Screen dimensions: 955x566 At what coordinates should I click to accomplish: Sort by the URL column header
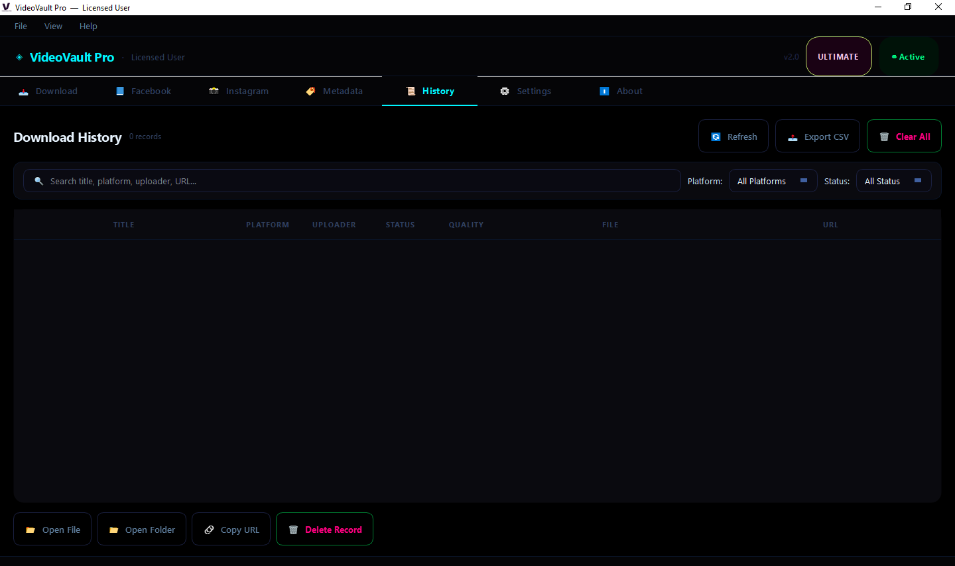click(x=830, y=225)
